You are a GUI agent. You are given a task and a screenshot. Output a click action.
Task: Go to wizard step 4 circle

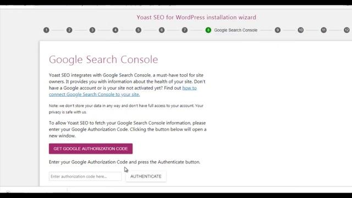pos(116,30)
